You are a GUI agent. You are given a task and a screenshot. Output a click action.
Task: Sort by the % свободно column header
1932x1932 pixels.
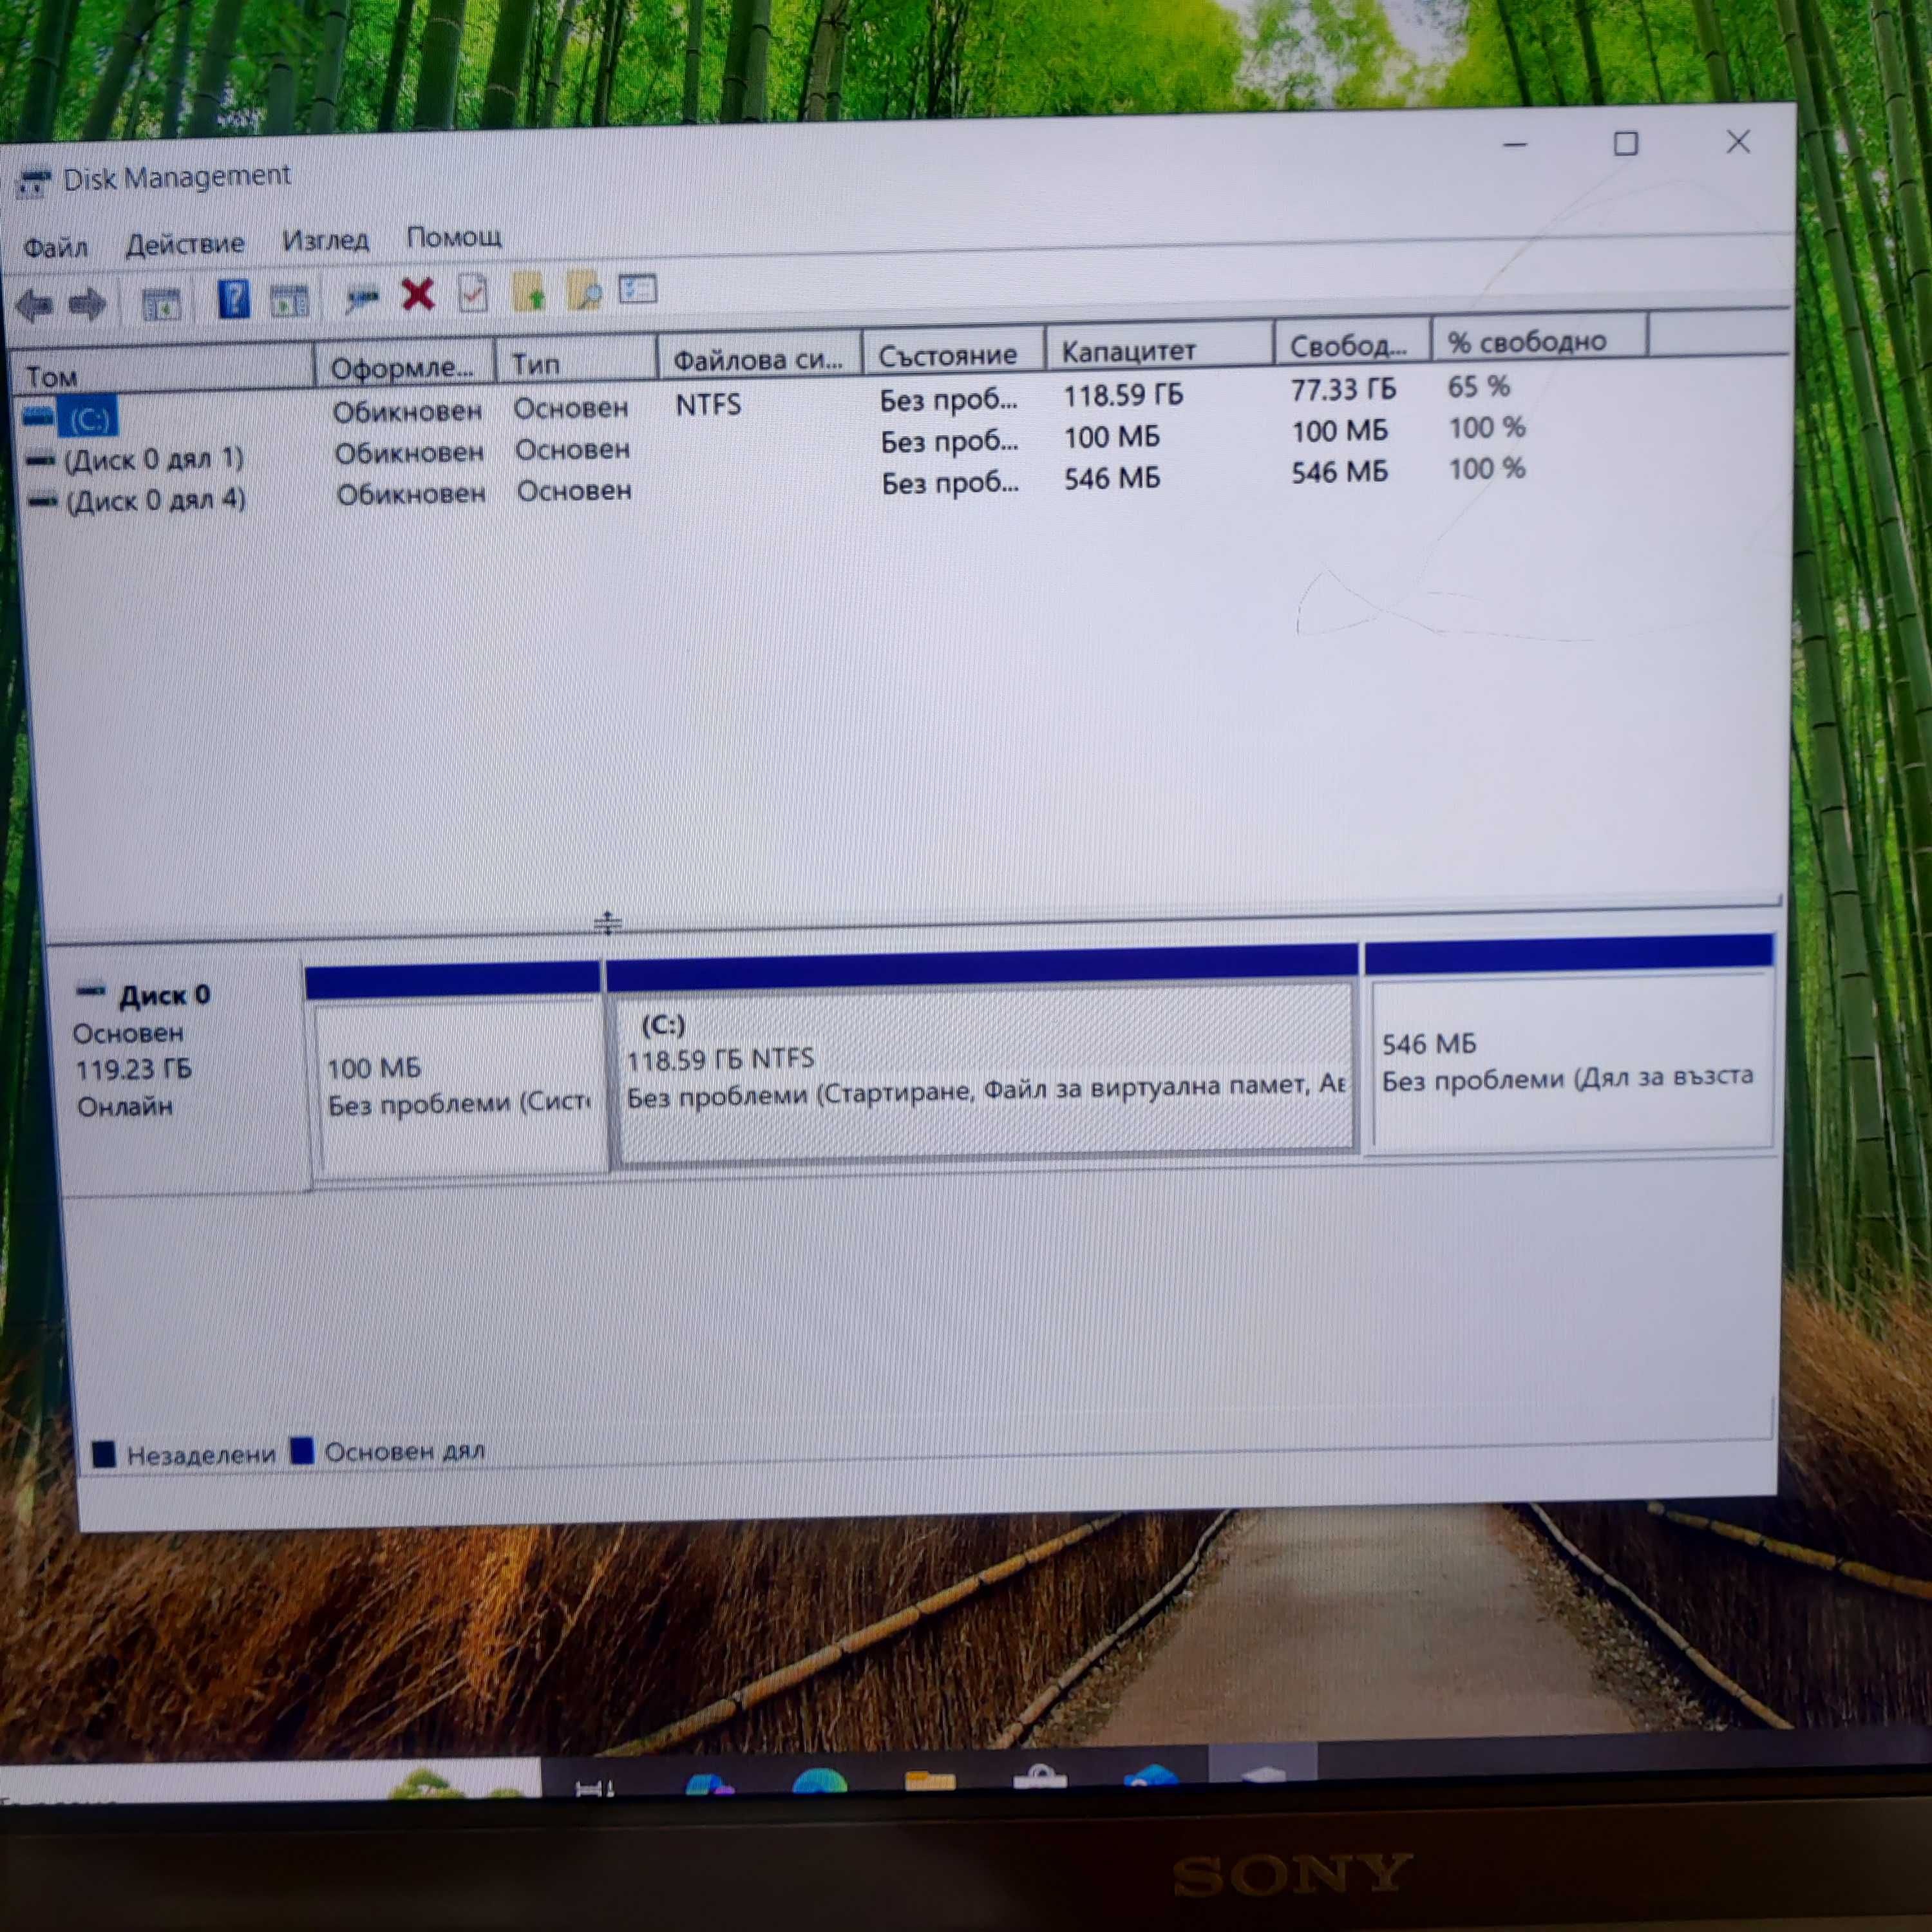point(1540,339)
